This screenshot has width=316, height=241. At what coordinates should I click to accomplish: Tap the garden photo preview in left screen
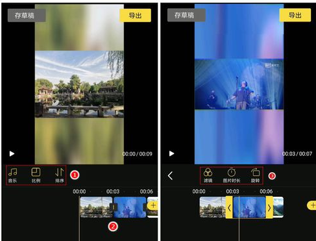click(79, 84)
